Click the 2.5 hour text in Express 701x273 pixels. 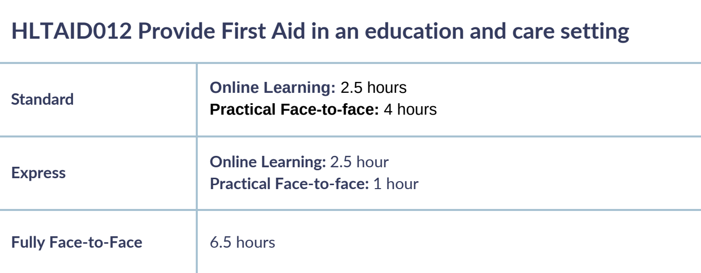tap(358, 163)
